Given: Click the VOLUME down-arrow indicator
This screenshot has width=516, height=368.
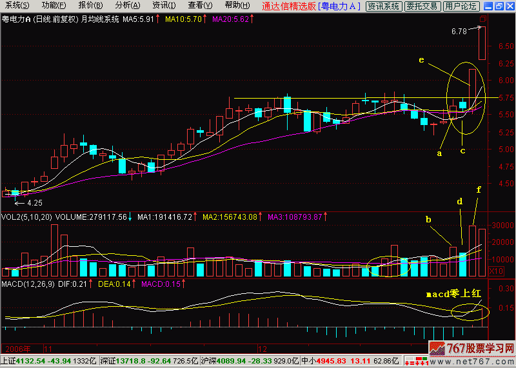Looking at the screenshot, I should click(130, 217).
